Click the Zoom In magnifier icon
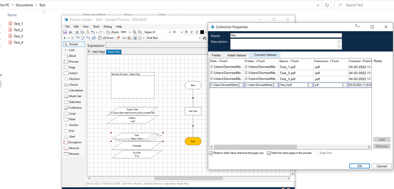The height and width of the screenshot is (189, 394). point(135,32)
